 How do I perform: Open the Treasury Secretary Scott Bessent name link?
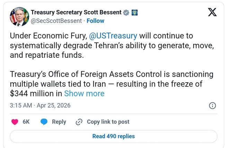point(76,12)
